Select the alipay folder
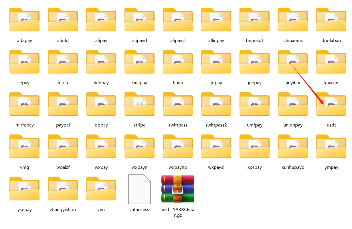This screenshot has width=352, height=229. tap(101, 20)
